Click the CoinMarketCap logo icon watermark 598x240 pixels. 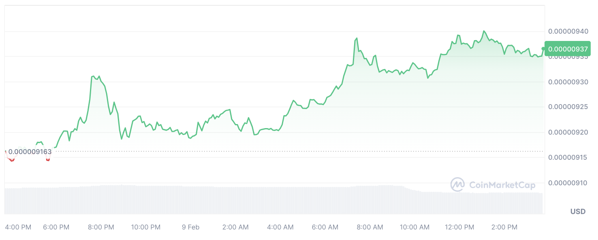point(457,184)
